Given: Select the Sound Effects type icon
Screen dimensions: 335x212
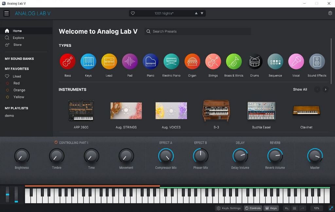Looking at the screenshot, I should point(317,62).
